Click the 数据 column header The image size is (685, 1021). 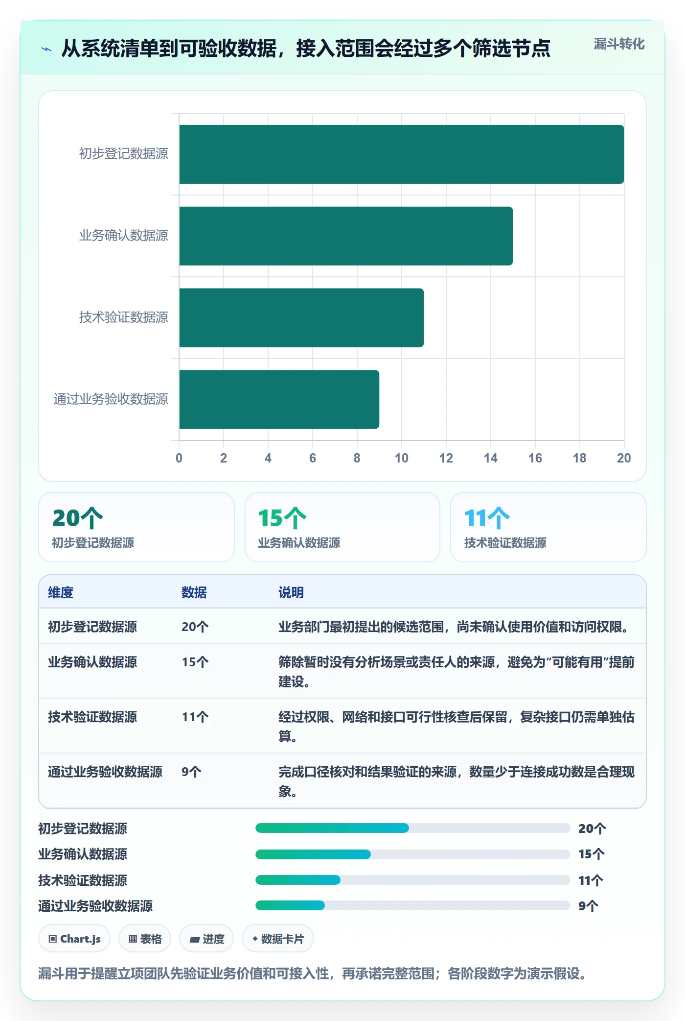point(194,592)
